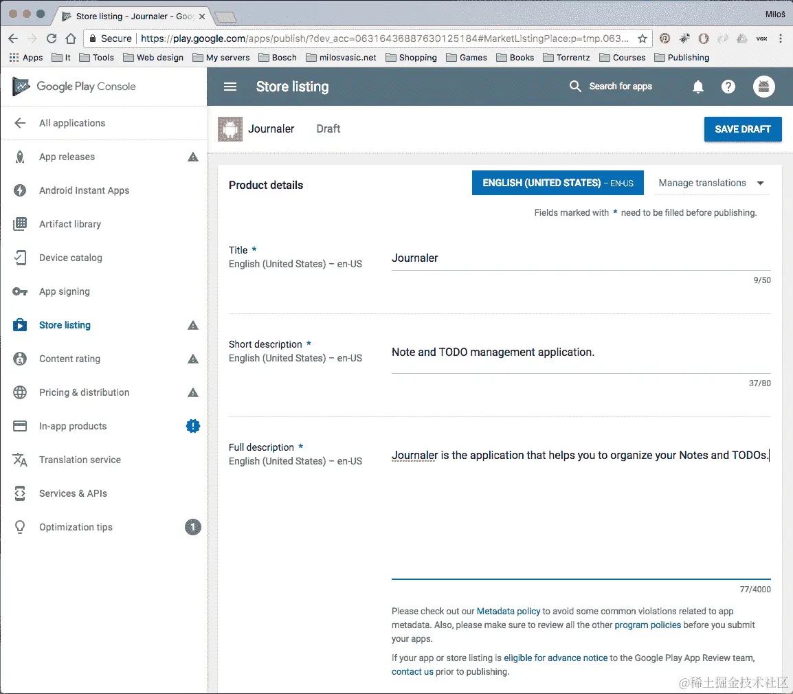Open the Shopping bookmarks folder

click(411, 57)
